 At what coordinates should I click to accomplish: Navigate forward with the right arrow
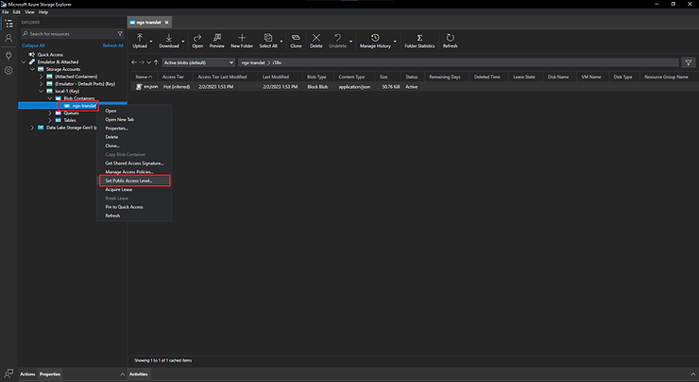(x=142, y=62)
